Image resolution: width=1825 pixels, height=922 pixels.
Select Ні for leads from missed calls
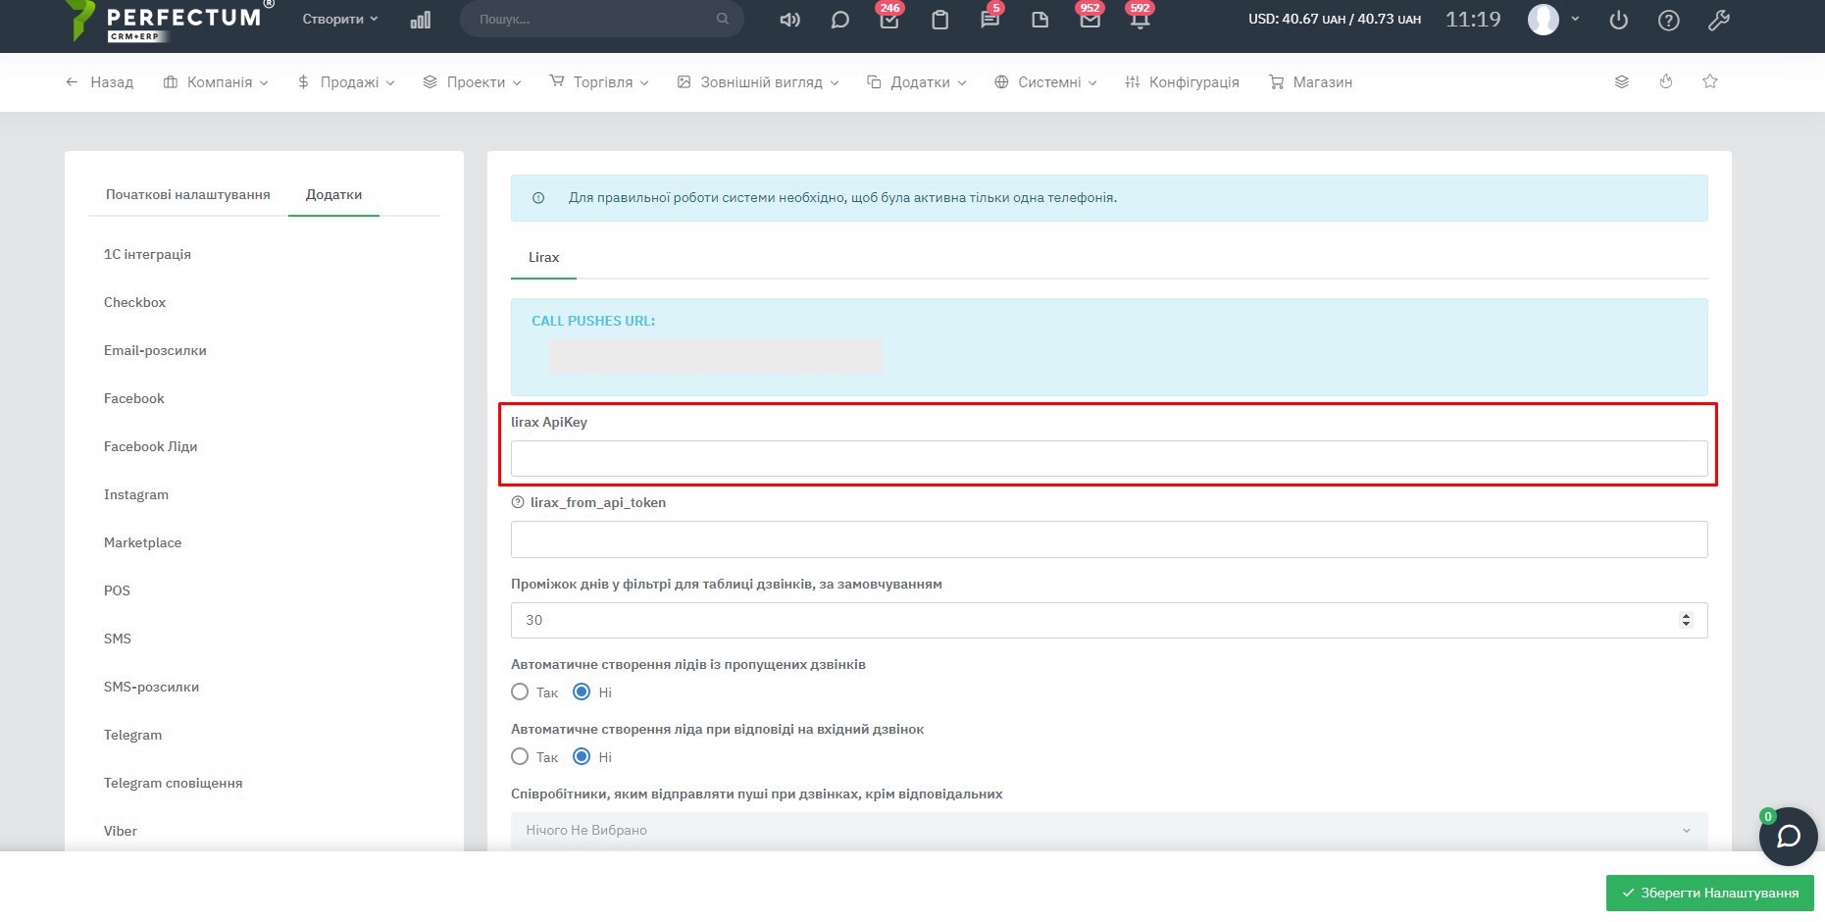point(582,692)
